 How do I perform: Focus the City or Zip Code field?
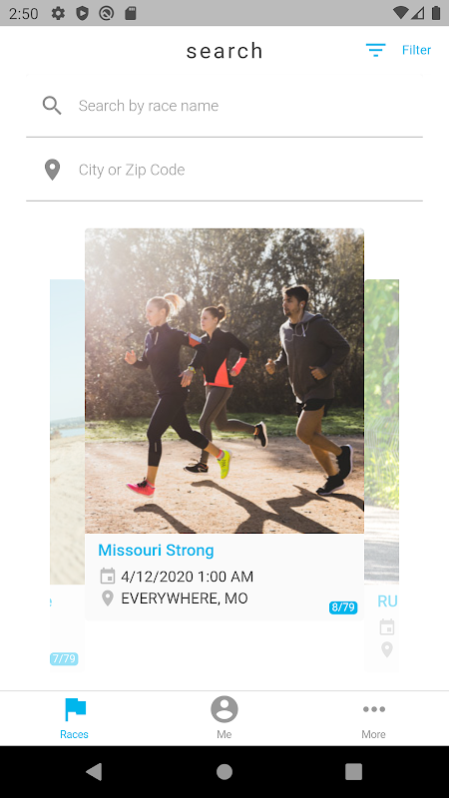point(224,170)
